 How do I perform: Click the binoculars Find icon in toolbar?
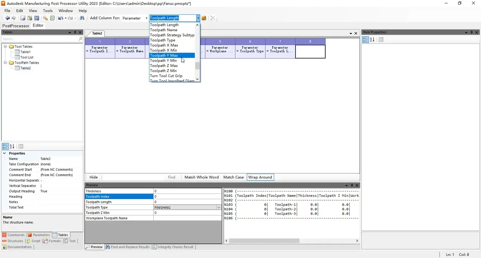(82, 18)
